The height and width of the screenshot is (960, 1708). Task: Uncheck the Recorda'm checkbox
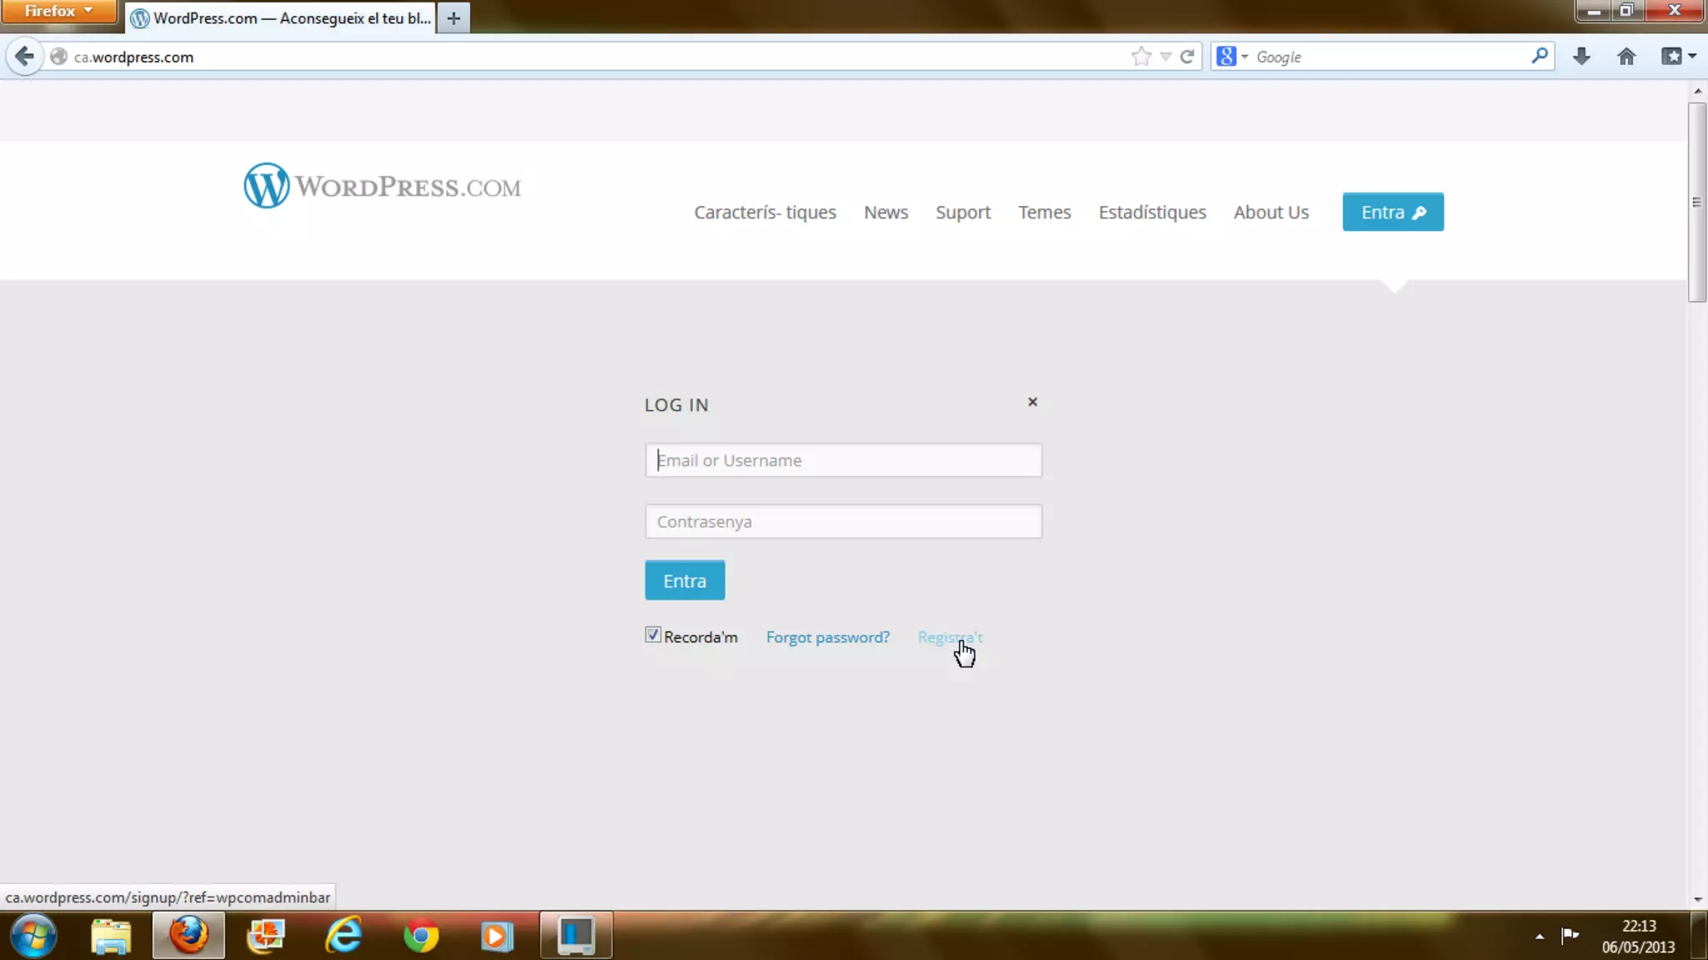pyautogui.click(x=653, y=636)
